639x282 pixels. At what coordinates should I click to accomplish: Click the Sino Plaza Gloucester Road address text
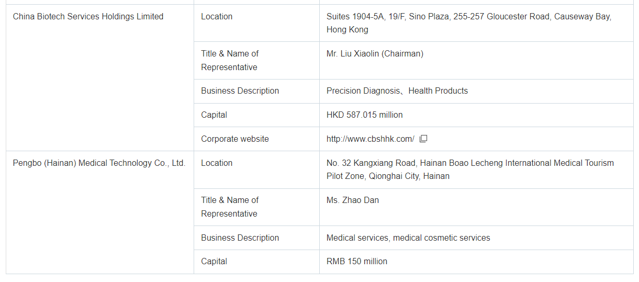(x=468, y=23)
